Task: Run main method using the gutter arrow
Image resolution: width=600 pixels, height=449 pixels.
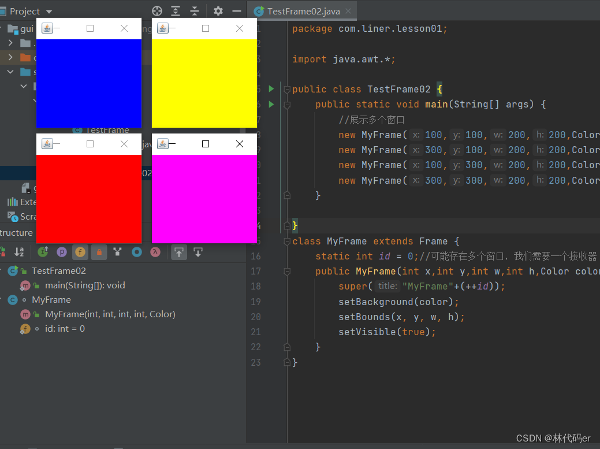Action: pos(271,104)
